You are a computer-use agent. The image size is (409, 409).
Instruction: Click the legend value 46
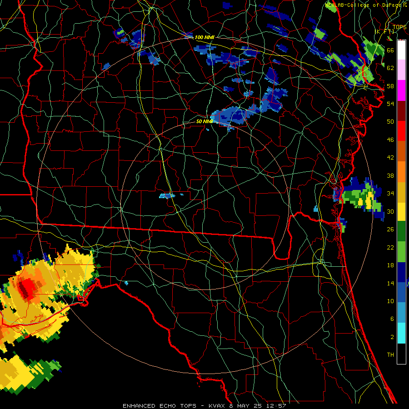(x=390, y=140)
